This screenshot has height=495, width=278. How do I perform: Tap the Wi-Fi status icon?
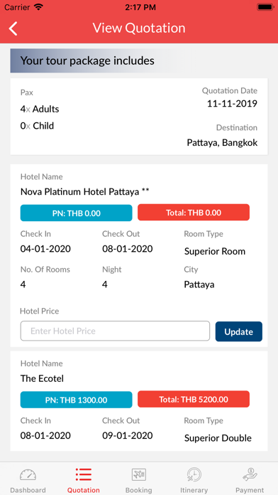39,7
